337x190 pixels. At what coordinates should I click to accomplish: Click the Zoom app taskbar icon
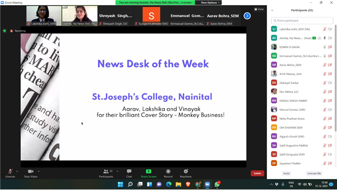(x=207, y=184)
